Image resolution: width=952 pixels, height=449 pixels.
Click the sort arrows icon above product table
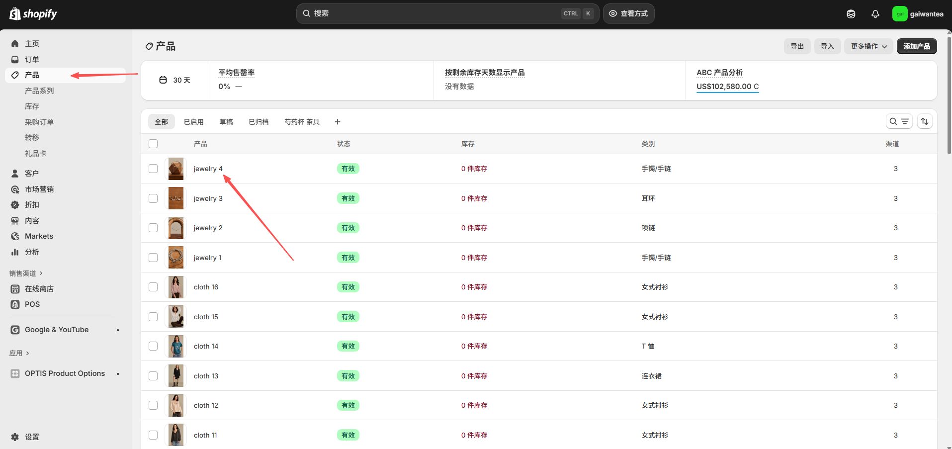(925, 121)
